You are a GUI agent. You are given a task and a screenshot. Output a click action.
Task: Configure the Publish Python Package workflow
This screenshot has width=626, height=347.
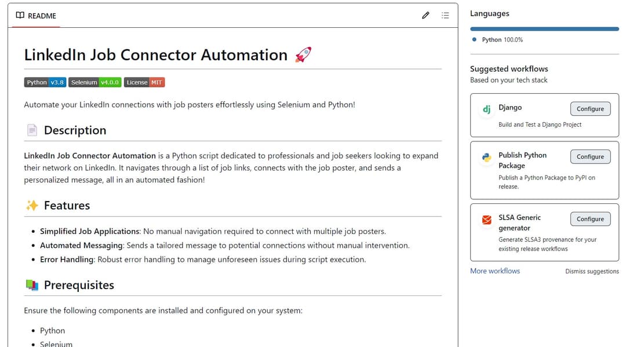tap(590, 157)
